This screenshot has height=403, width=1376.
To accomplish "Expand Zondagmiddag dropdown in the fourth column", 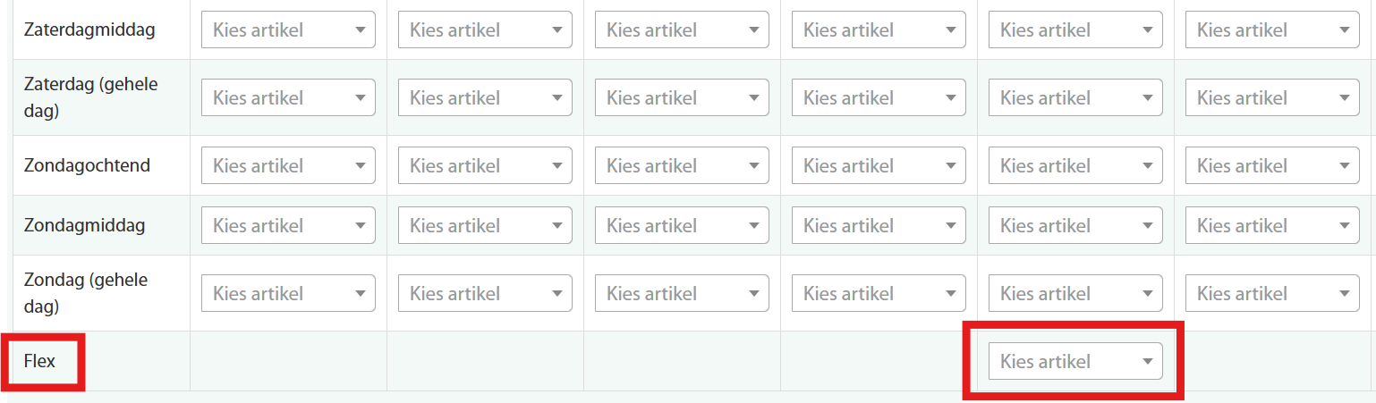I will pos(878,225).
